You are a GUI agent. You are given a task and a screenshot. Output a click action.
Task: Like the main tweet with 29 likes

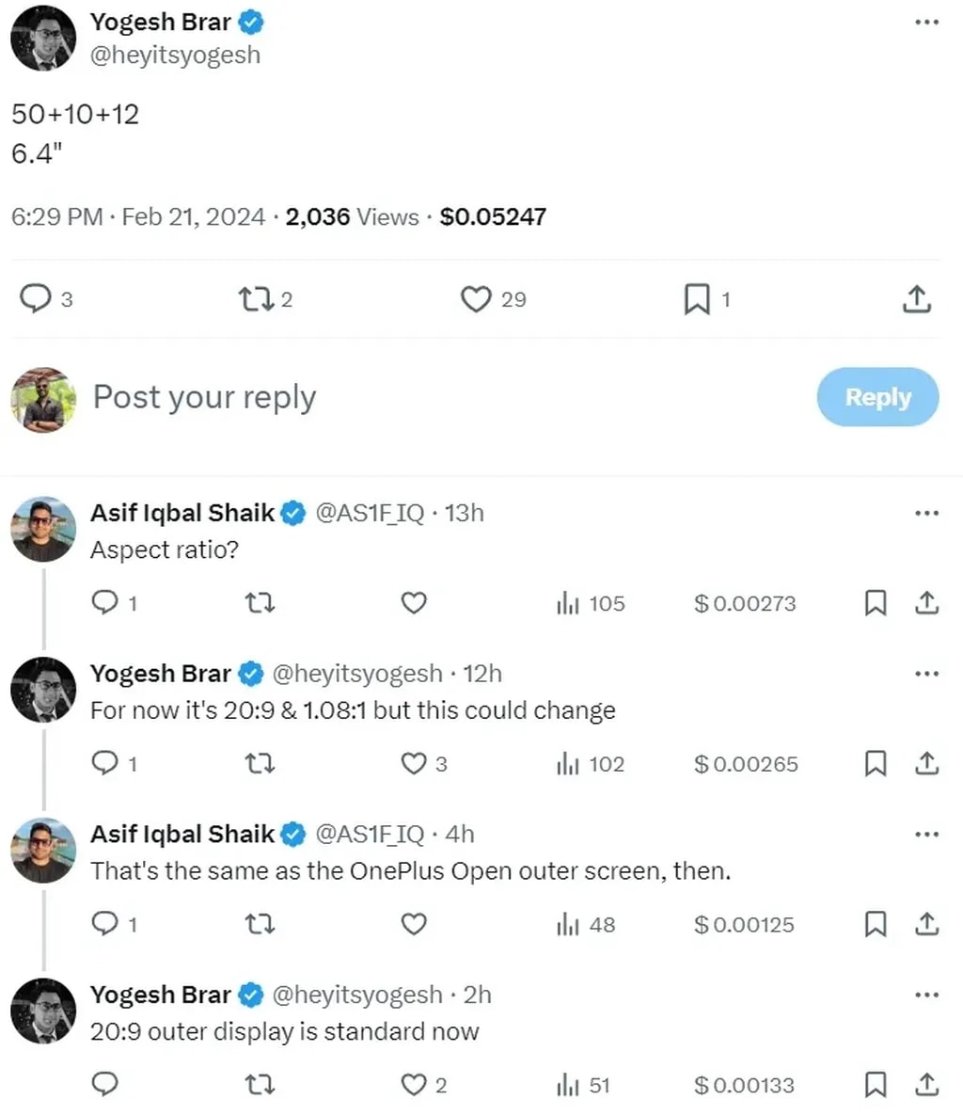(477, 298)
